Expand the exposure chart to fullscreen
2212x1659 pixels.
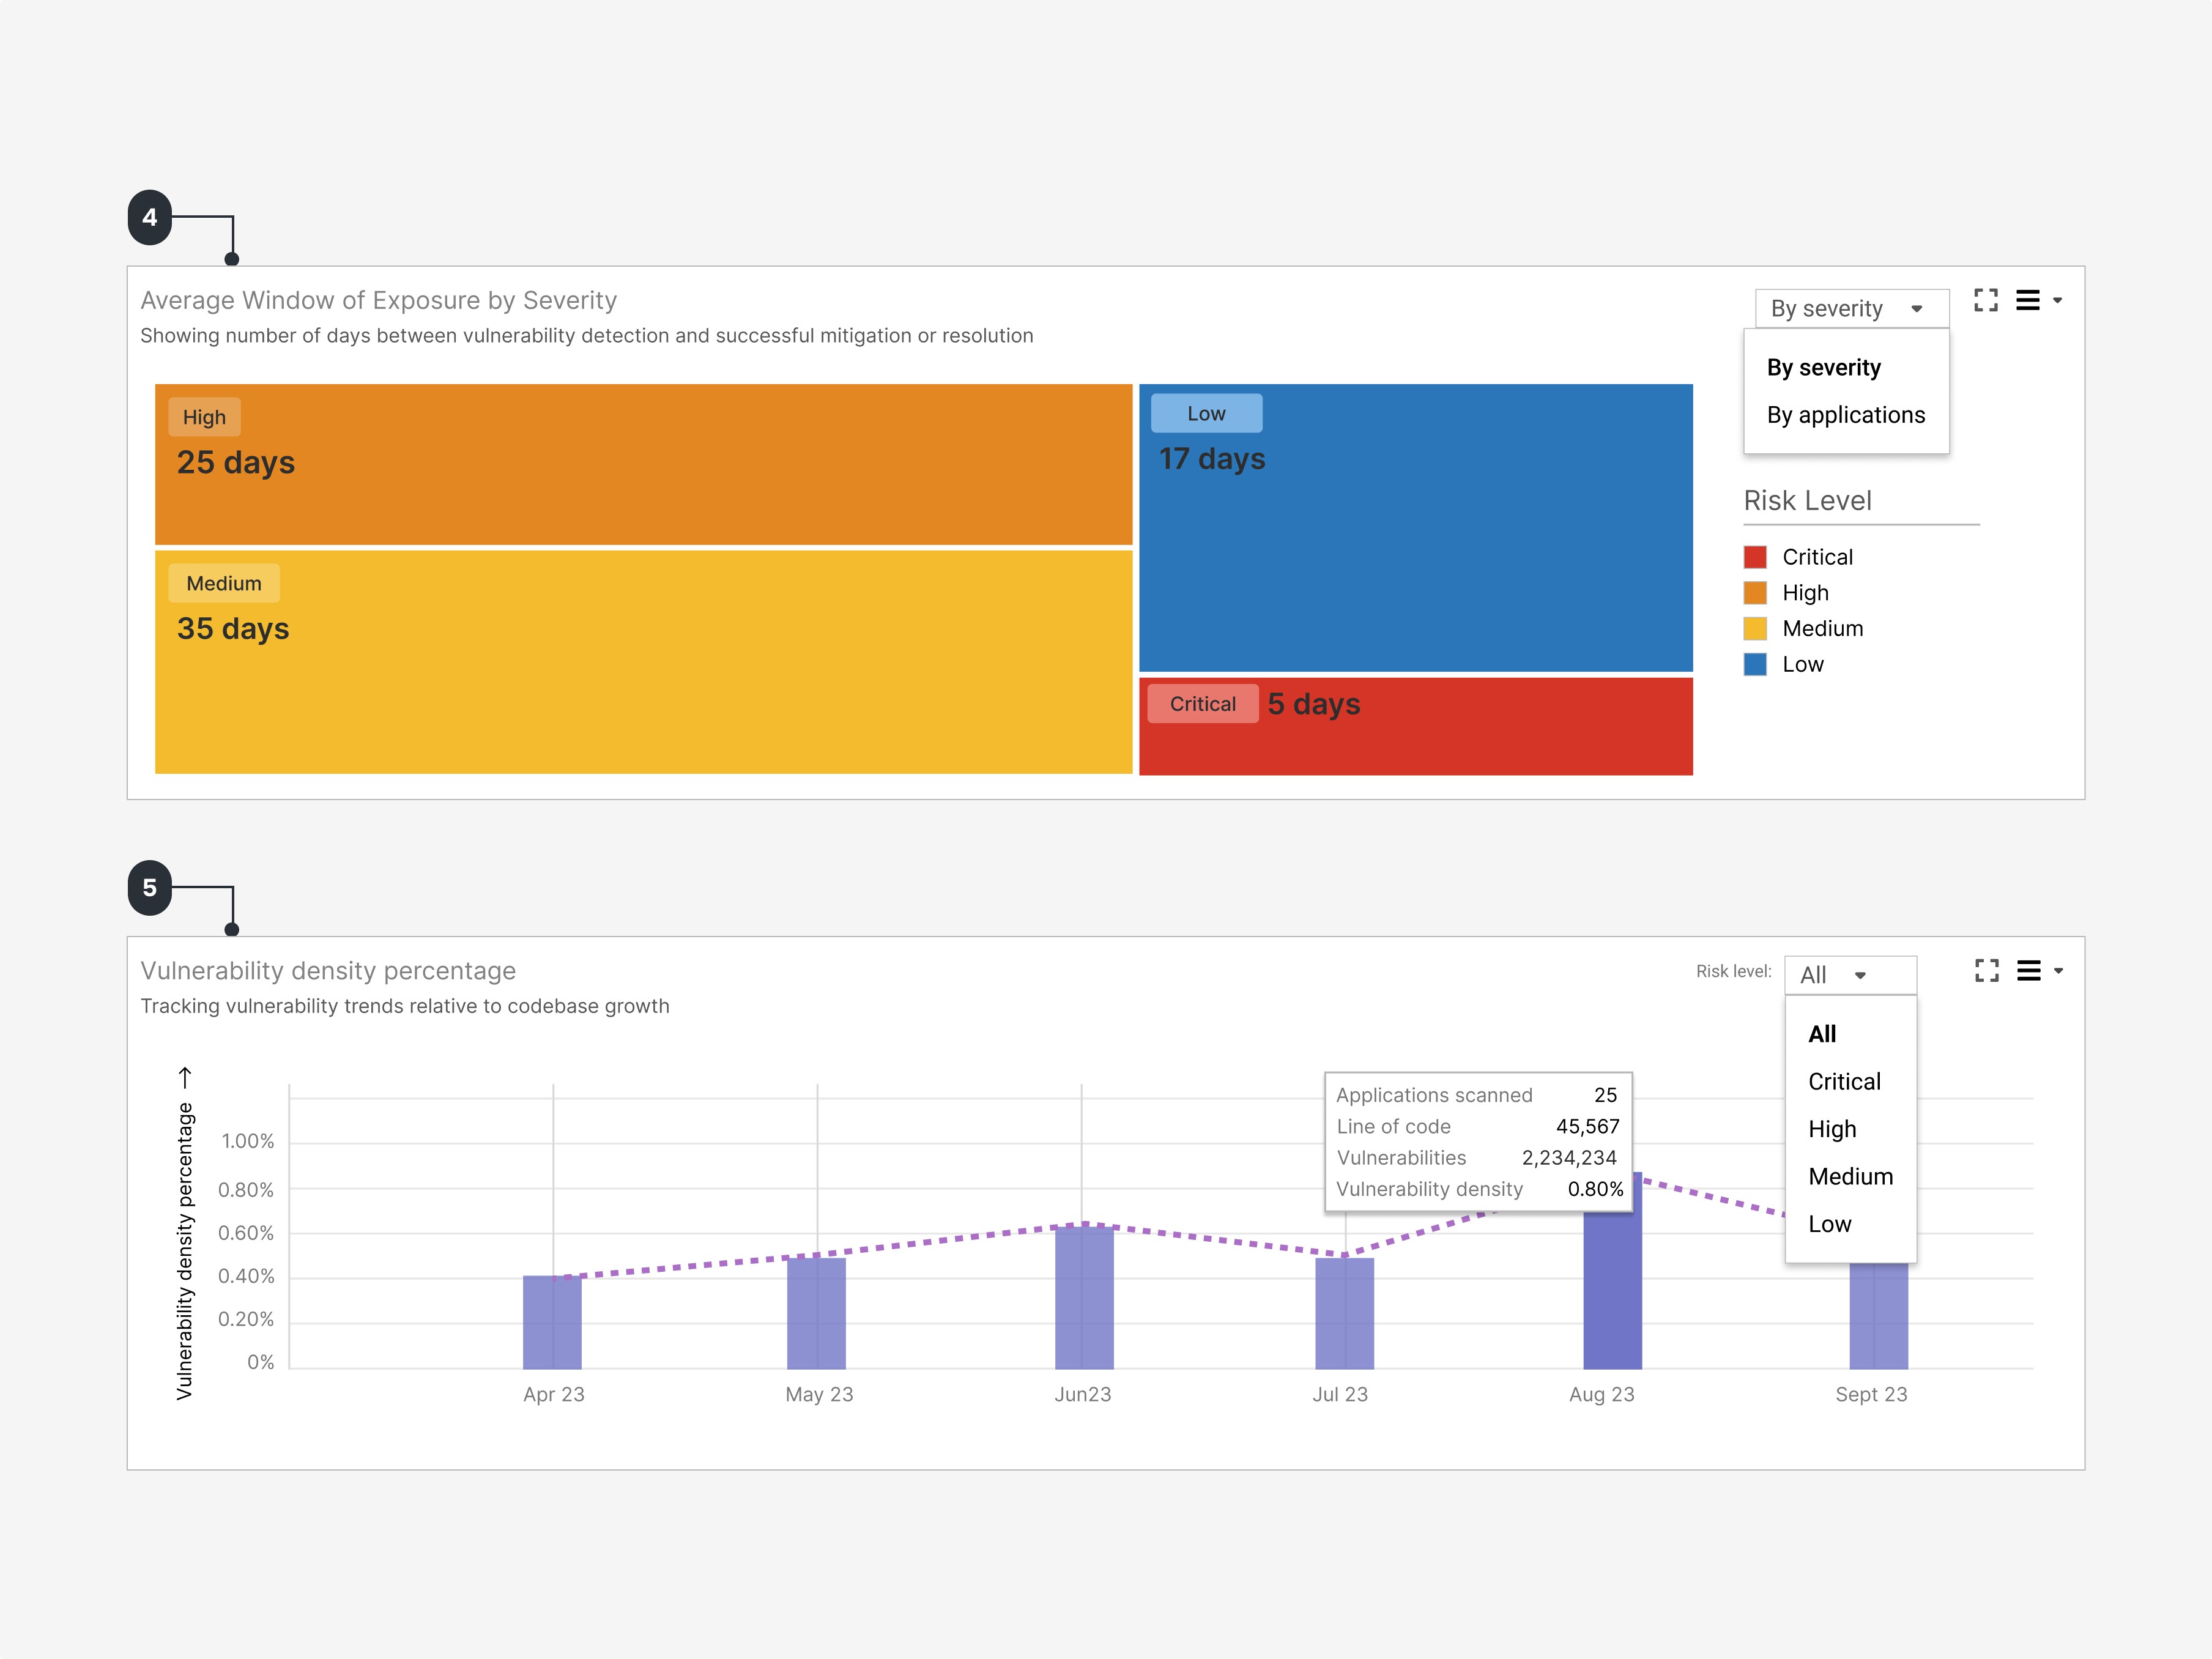click(1985, 300)
